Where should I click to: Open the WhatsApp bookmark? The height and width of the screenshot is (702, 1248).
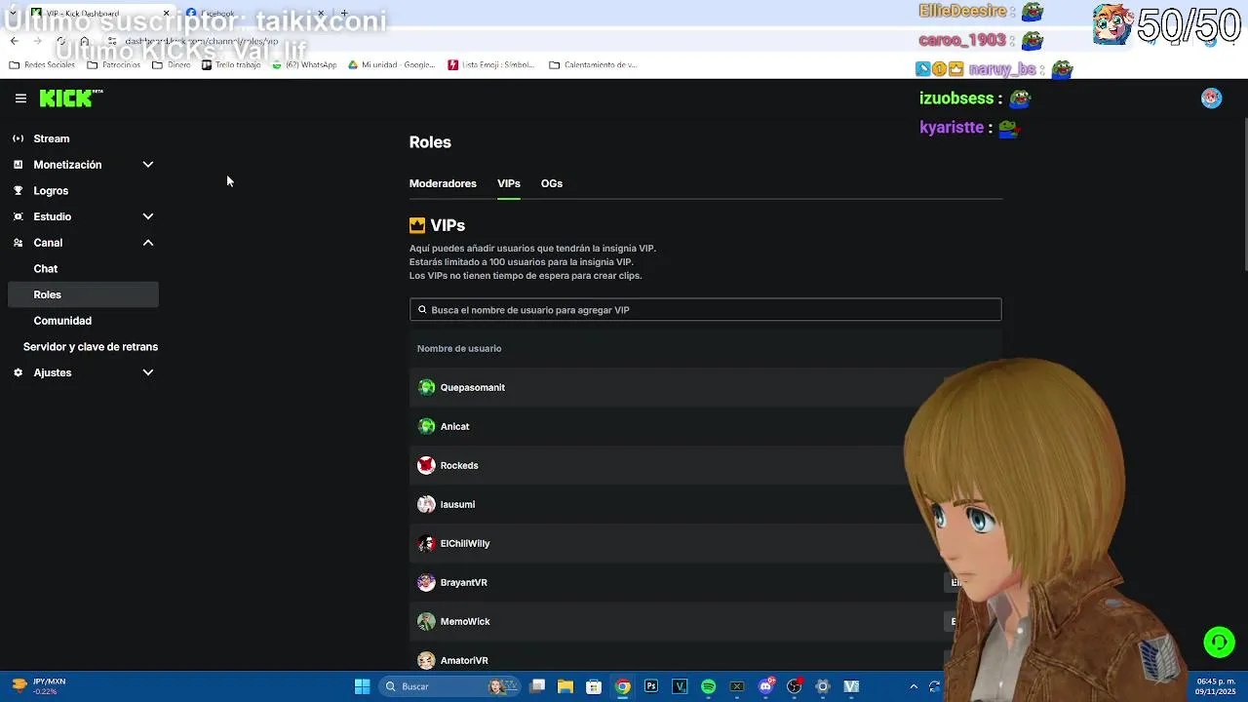pyautogui.click(x=304, y=65)
